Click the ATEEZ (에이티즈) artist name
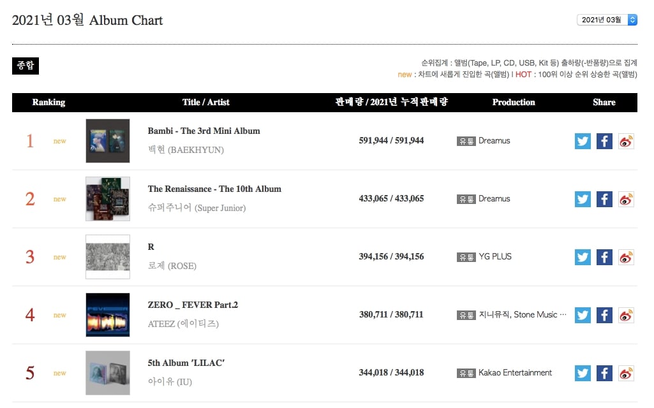The height and width of the screenshot is (408, 654). pyautogui.click(x=183, y=324)
